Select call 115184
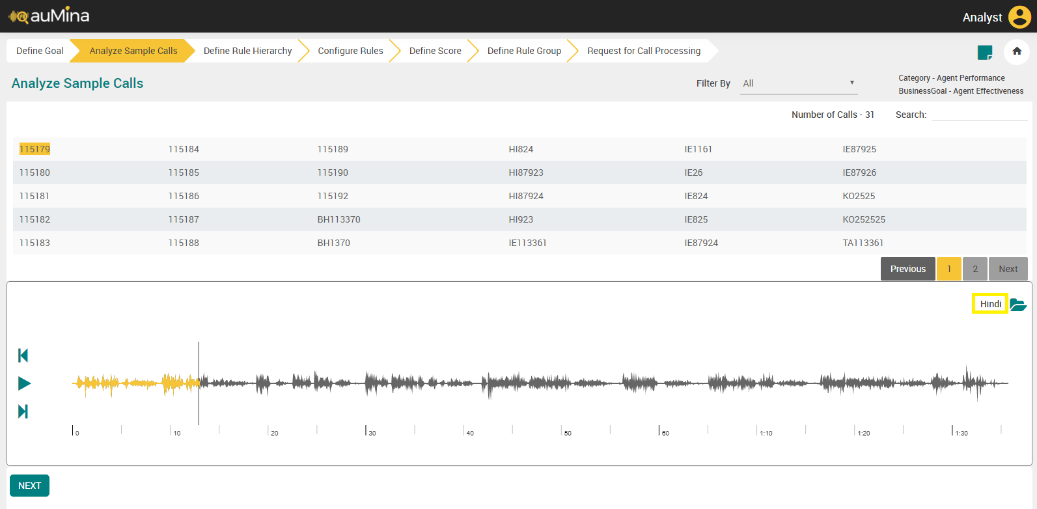1037x509 pixels. coord(184,149)
